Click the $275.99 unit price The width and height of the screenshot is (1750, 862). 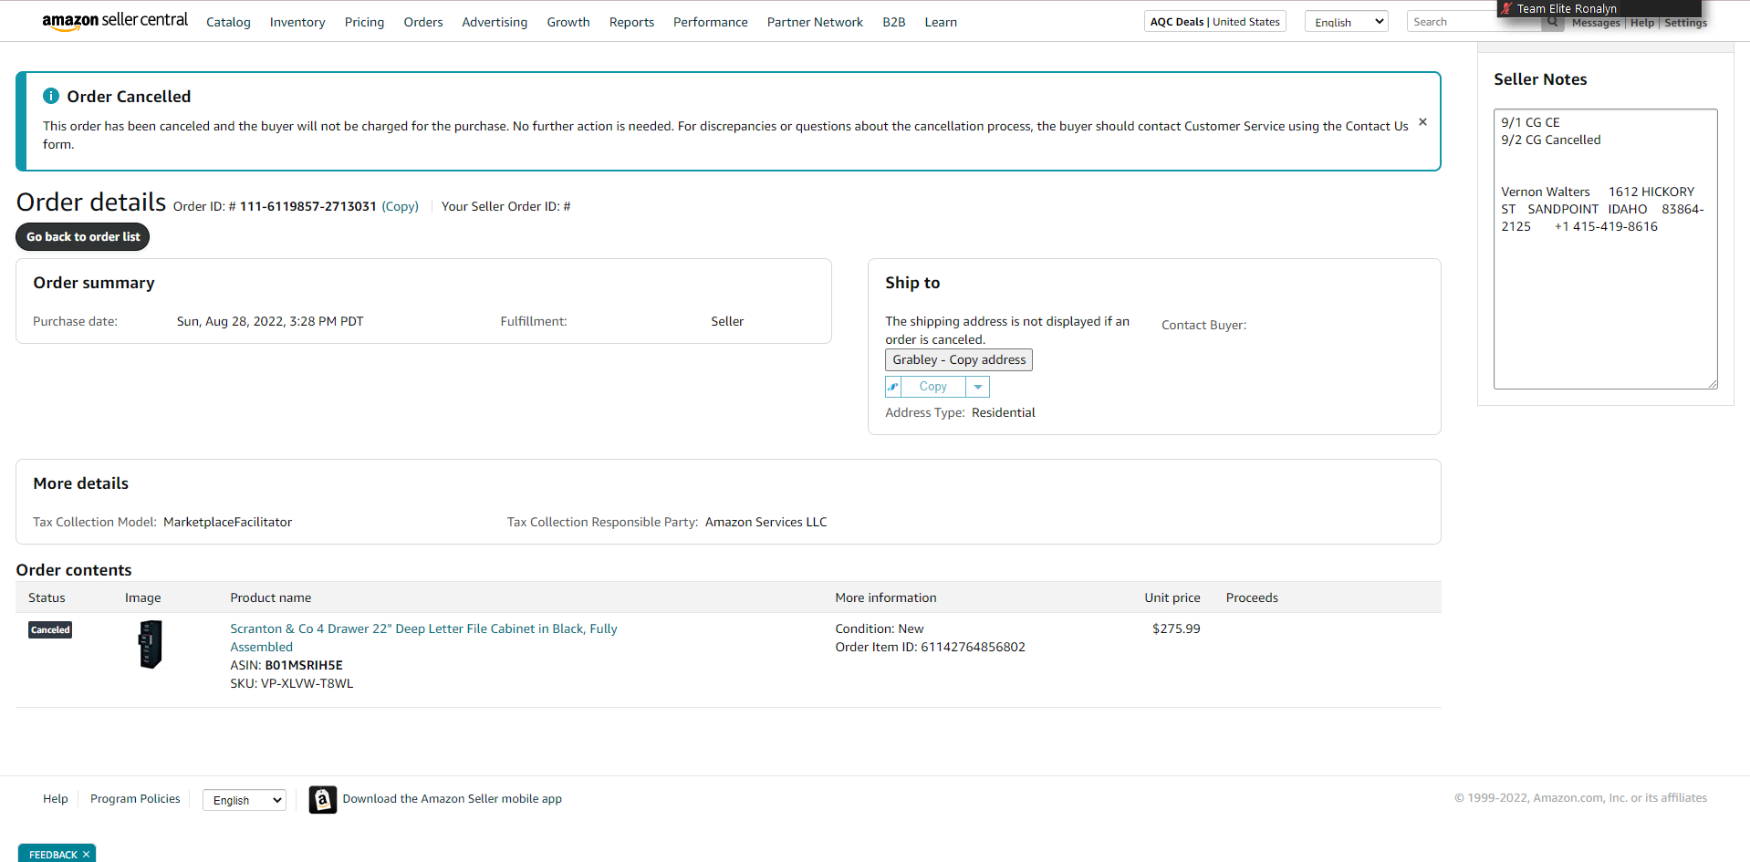point(1176,628)
